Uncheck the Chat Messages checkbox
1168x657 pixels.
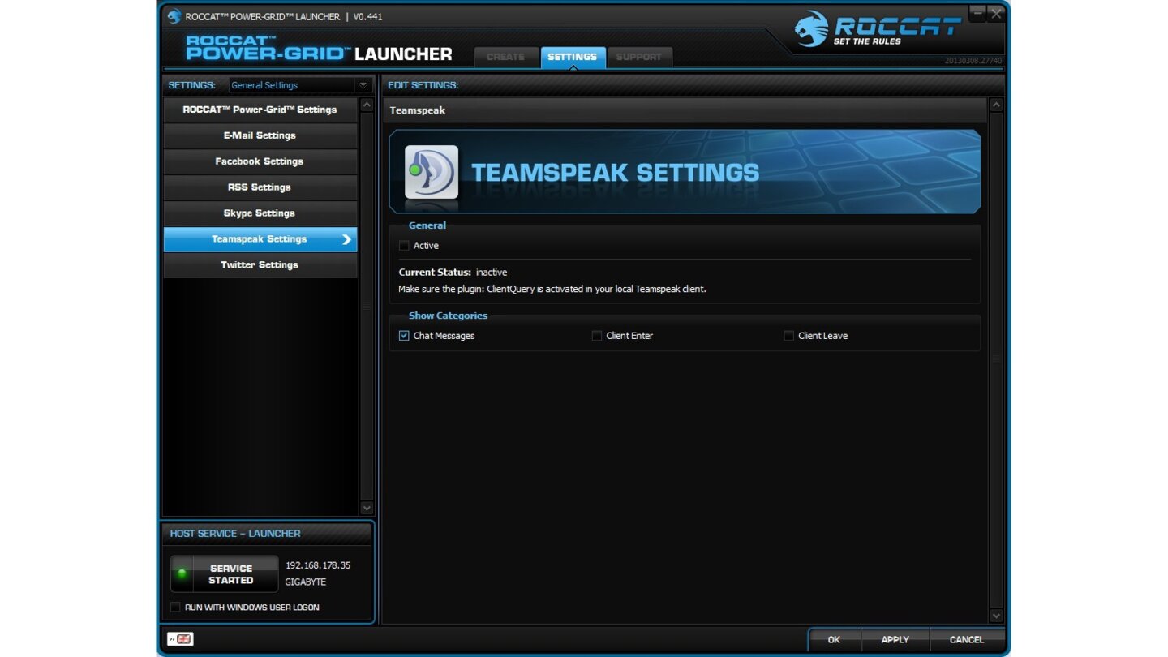404,336
